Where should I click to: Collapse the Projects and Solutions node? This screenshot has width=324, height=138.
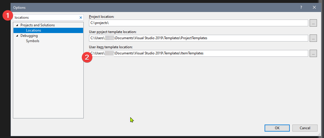click(x=17, y=25)
